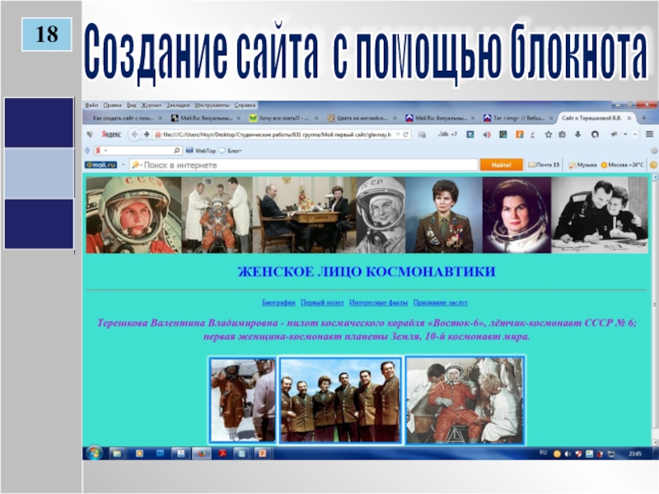
Task: Click the first header photo of cosmonaut in helmet
Action: (x=133, y=215)
